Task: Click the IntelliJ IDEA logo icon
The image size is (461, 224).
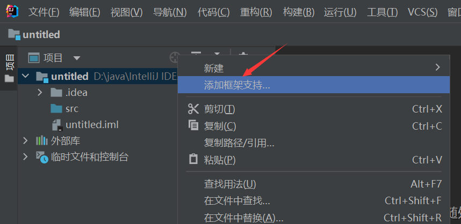Action: pos(12,11)
